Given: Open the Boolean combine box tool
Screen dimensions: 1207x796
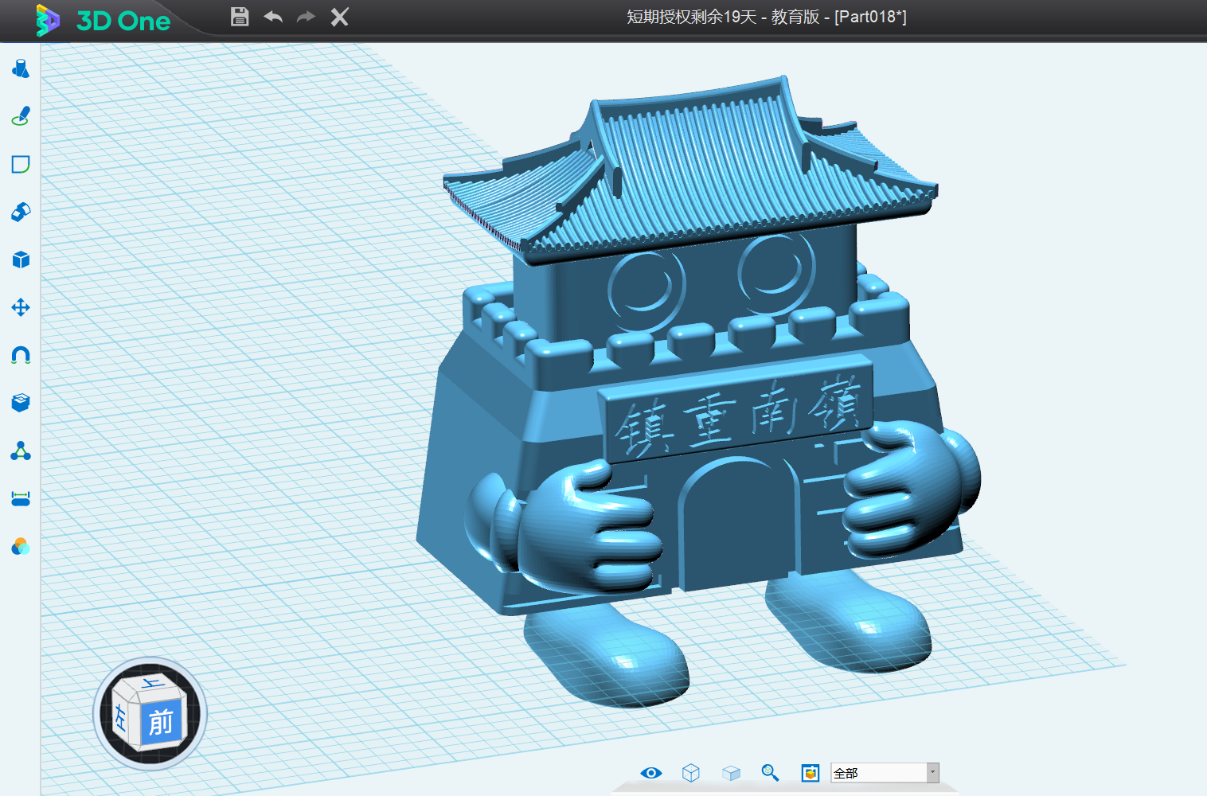Looking at the screenshot, I should click(x=21, y=403).
